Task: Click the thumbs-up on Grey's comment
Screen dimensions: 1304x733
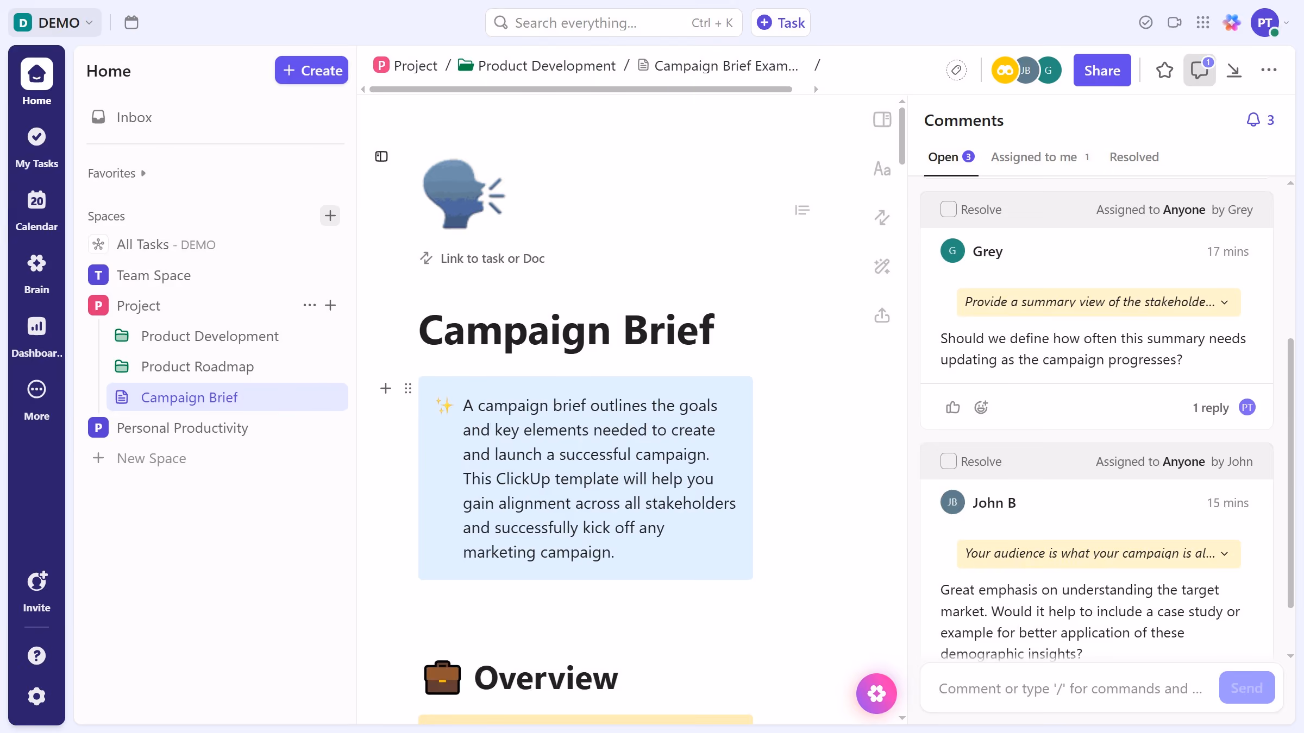Action: click(x=952, y=407)
